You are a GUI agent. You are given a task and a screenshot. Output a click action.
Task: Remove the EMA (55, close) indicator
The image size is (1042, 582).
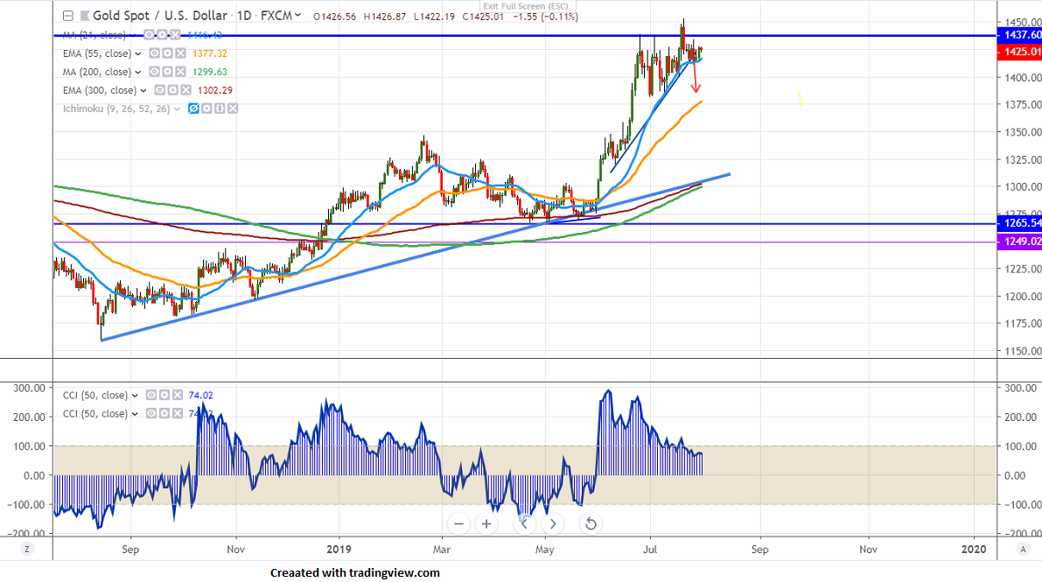(x=180, y=53)
